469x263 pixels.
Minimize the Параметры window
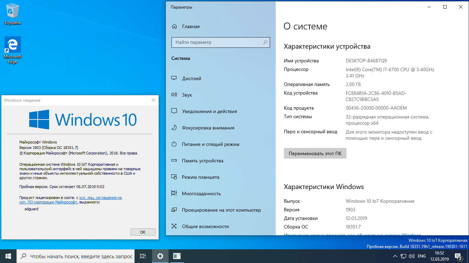(x=429, y=7)
